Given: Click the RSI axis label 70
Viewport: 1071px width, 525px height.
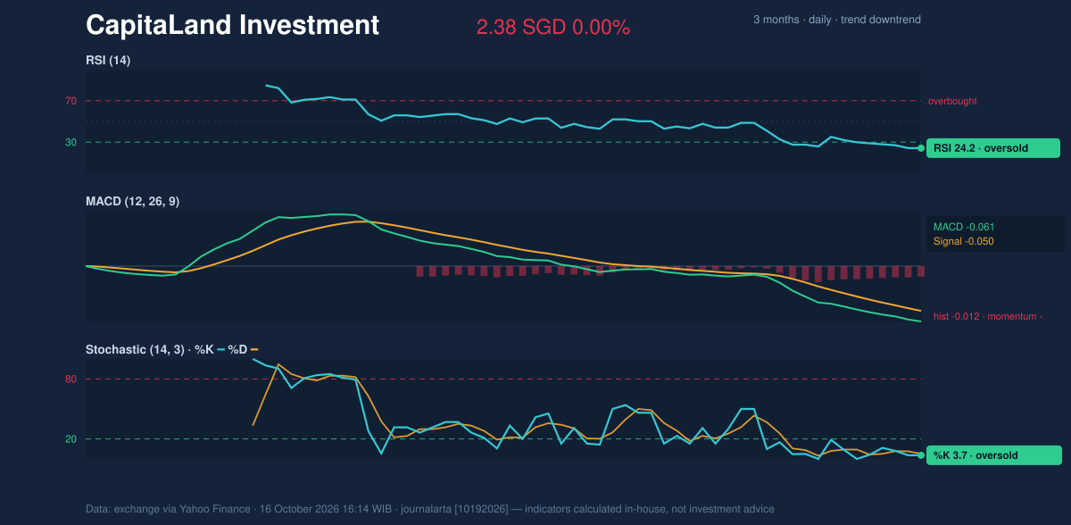Looking at the screenshot, I should [71, 101].
